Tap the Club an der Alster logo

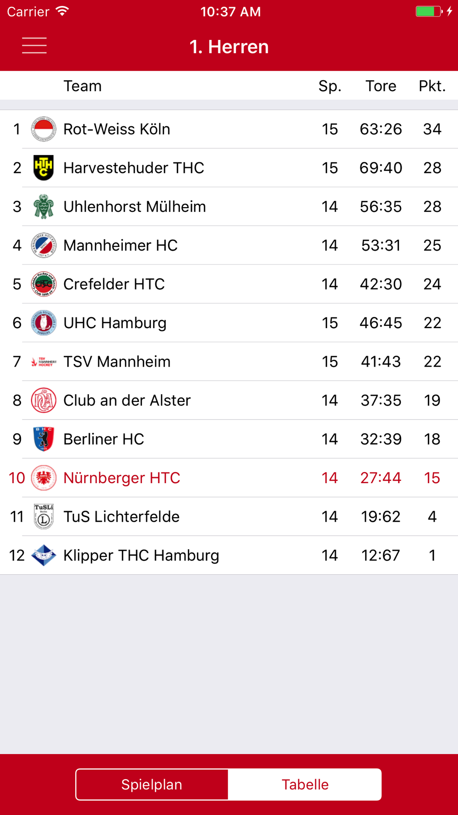(x=44, y=400)
